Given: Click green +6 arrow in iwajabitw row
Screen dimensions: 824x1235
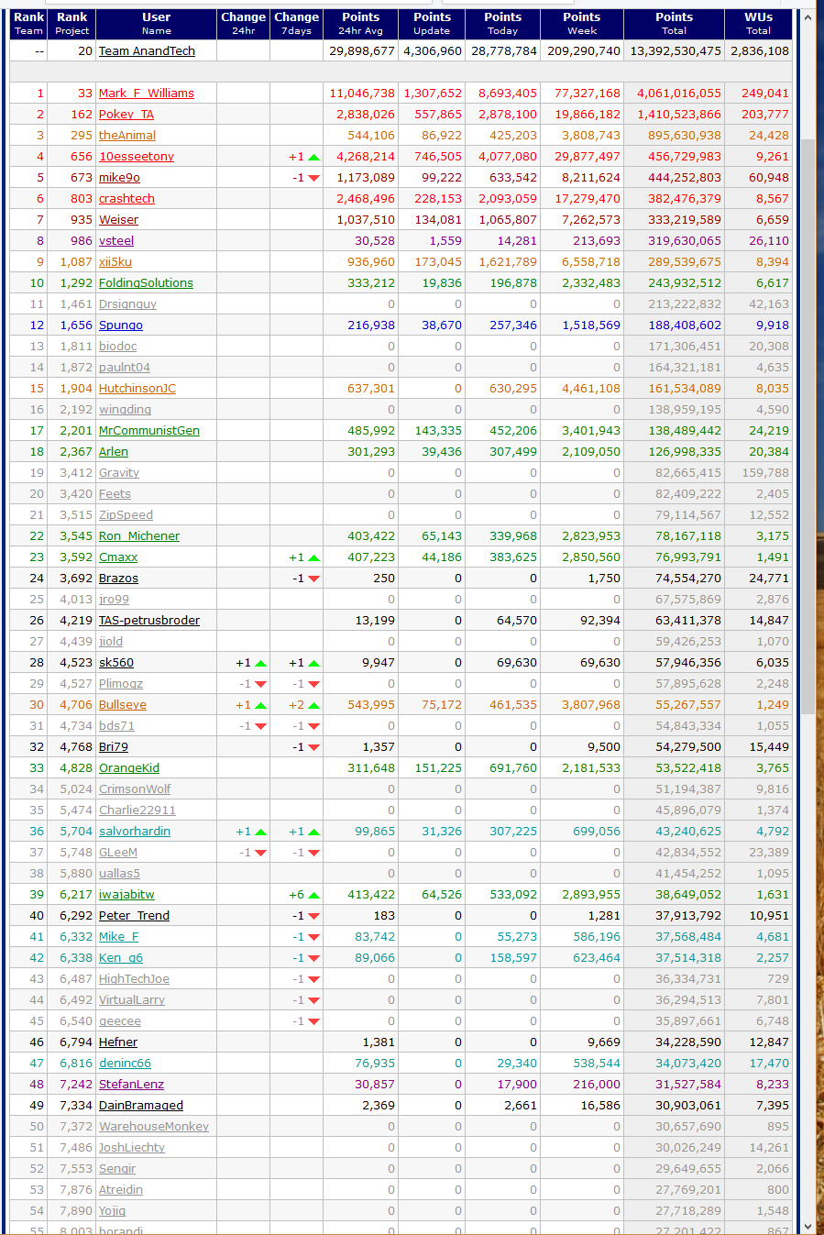Looking at the screenshot, I should tap(313, 896).
